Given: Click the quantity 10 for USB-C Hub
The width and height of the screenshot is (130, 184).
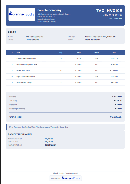Looking at the screenshot, I should (x=61, y=71).
